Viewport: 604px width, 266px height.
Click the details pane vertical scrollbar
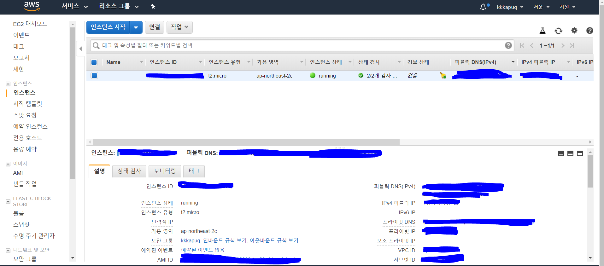click(590, 171)
